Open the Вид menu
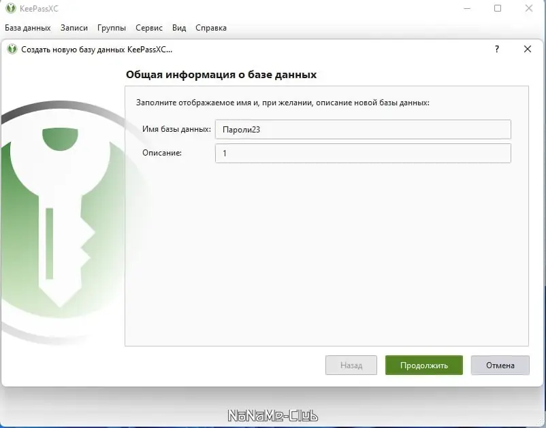546x428 pixels. click(179, 28)
